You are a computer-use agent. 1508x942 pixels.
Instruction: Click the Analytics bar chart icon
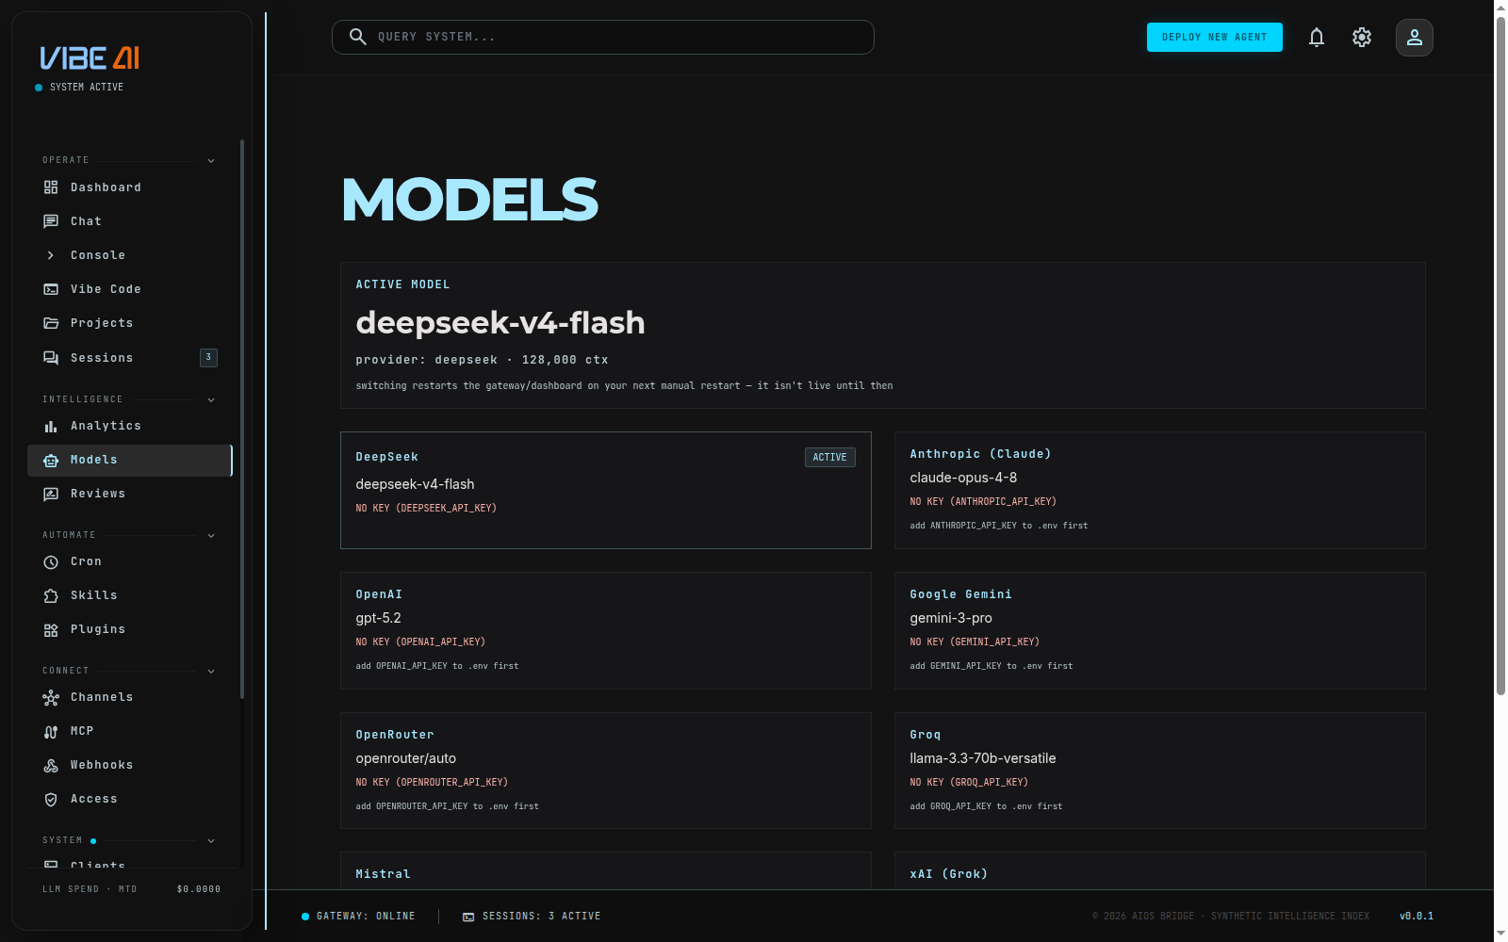(51, 426)
